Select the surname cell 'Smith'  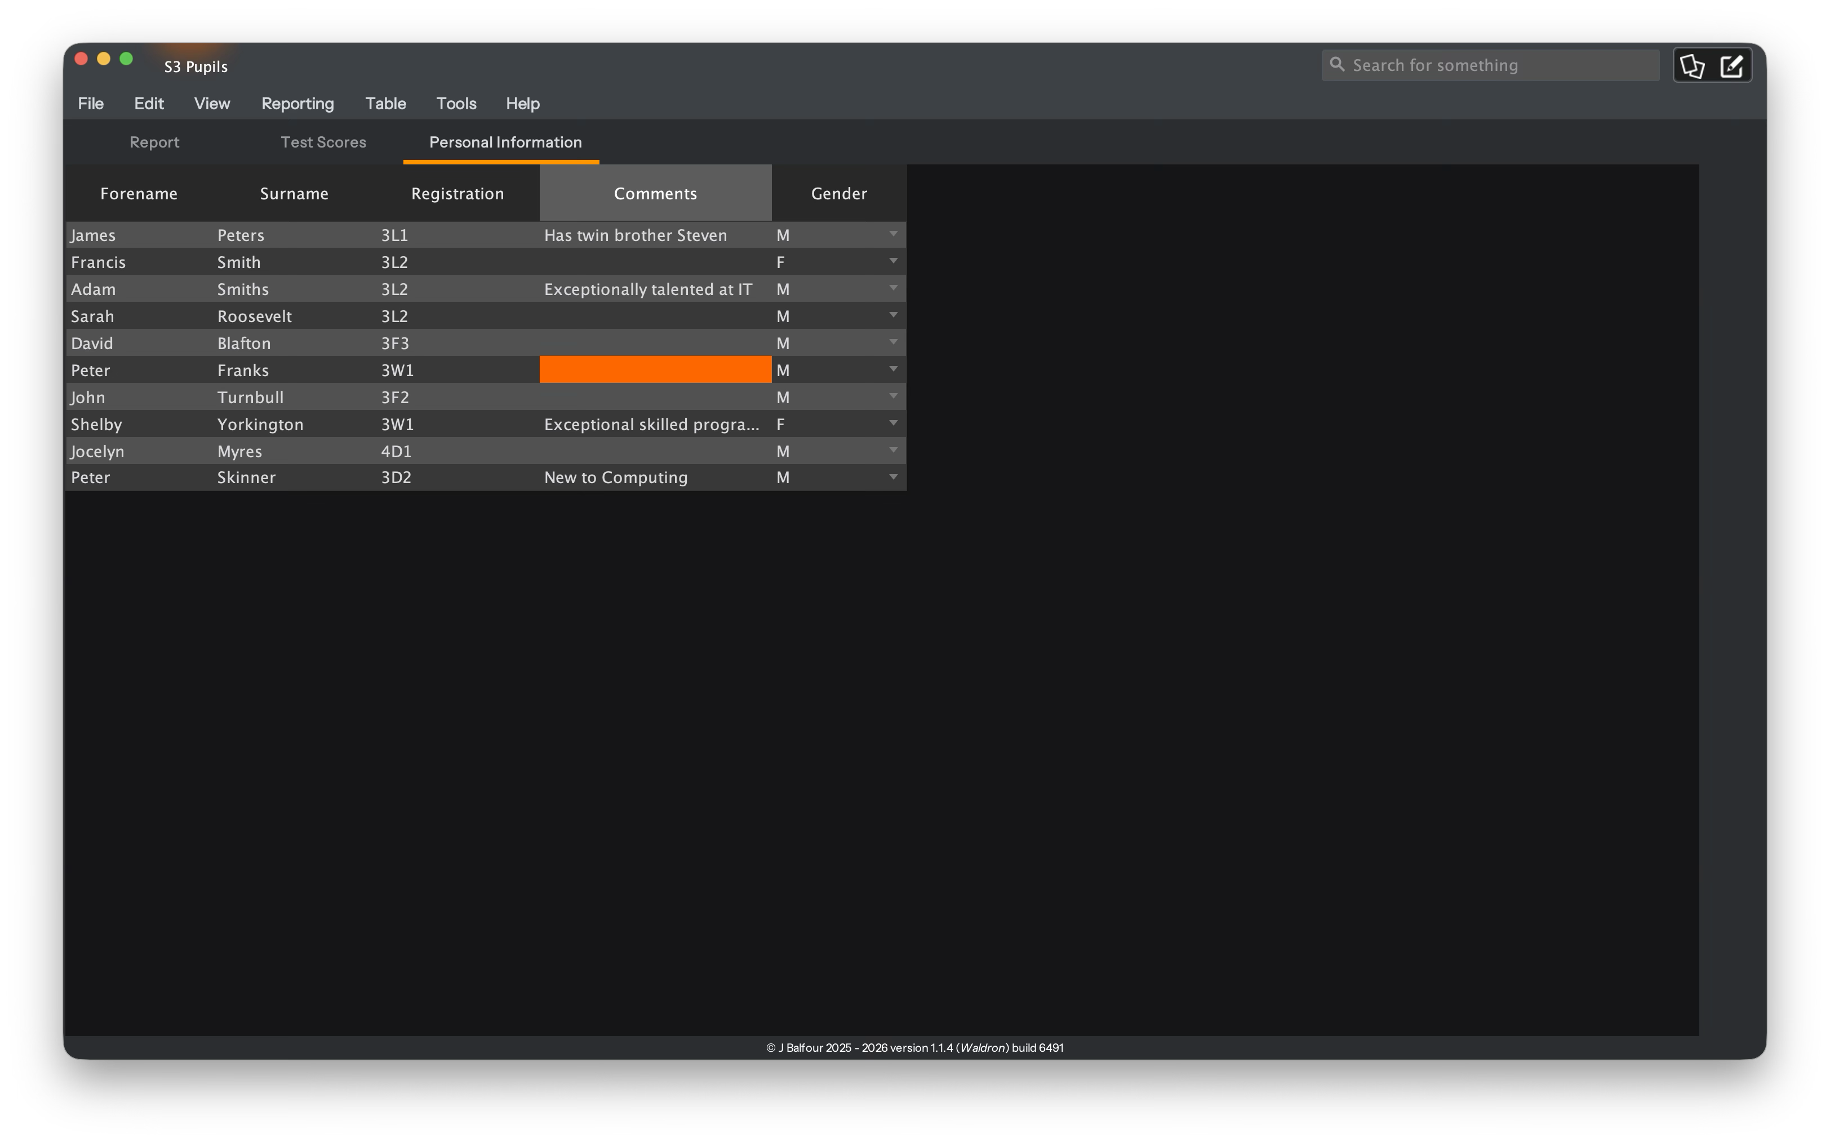(294, 262)
